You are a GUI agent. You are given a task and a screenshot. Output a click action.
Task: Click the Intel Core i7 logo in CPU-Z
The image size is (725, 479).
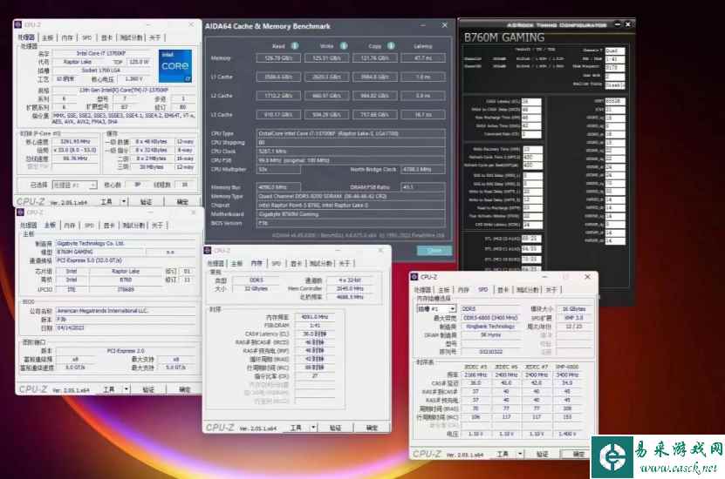[174, 66]
